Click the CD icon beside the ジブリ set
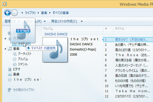Image resolution: width=153 pixels, height=102 pixels. coord(10,80)
